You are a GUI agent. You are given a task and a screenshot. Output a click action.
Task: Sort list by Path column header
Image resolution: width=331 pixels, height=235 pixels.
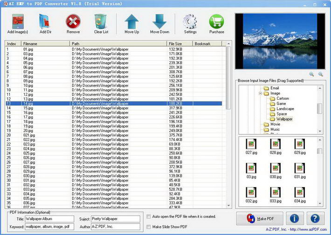(118, 44)
